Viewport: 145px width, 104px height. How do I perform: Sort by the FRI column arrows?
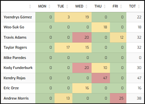[121, 6]
